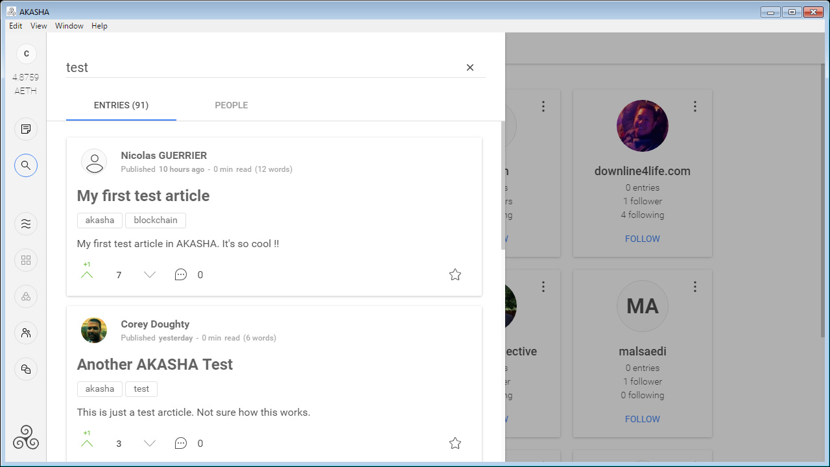Downvote "Another AKASHA Test" entry

pos(150,443)
